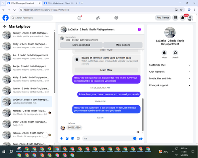
Task: Click the Search Facebook field
Action: coord(32,18)
